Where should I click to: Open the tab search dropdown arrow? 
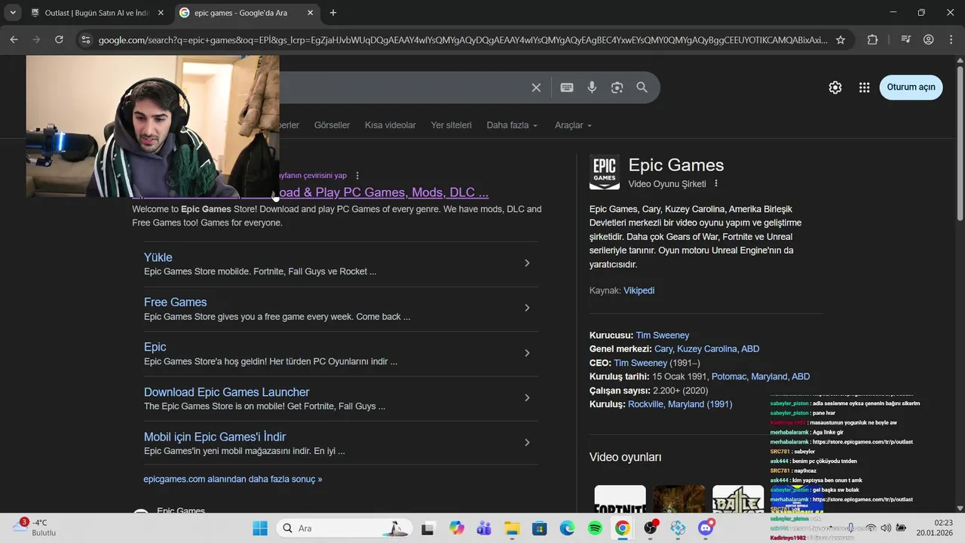13,13
